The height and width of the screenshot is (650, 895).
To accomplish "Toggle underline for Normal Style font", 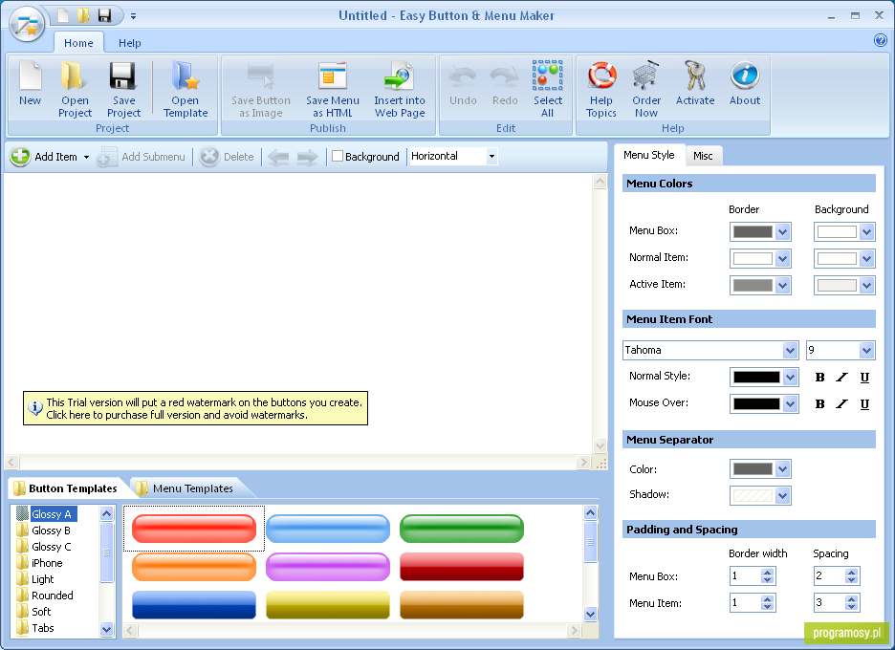I will [864, 378].
